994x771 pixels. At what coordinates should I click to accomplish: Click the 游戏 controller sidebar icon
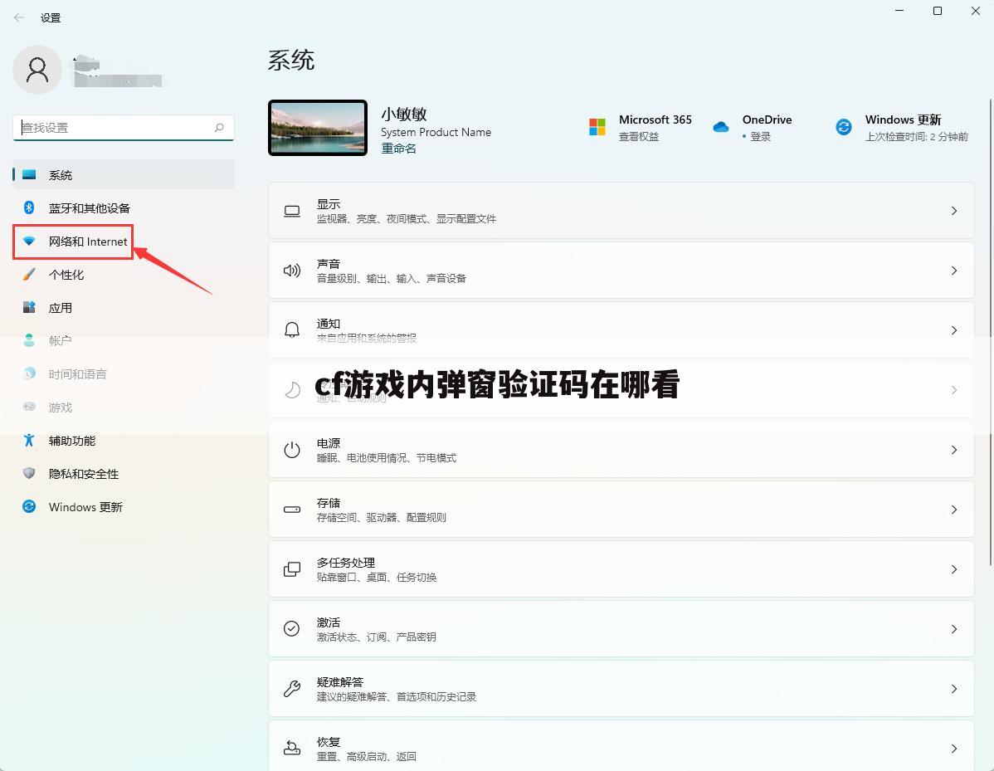point(29,407)
